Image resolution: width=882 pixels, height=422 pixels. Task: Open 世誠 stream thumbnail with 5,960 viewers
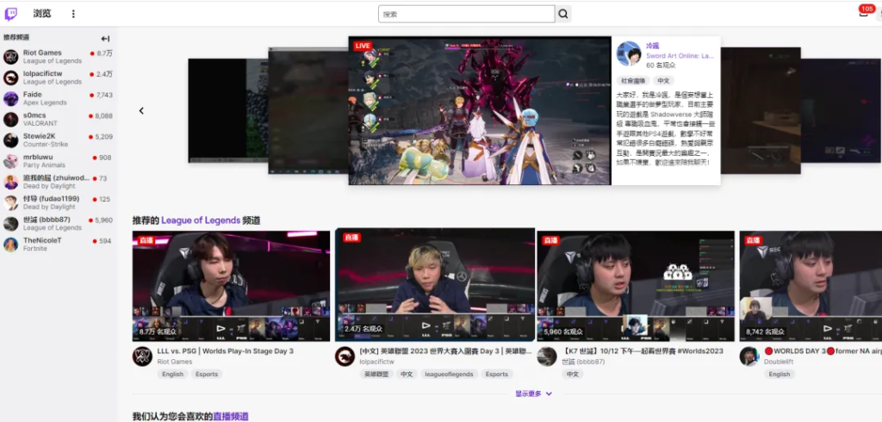pyautogui.click(x=636, y=286)
